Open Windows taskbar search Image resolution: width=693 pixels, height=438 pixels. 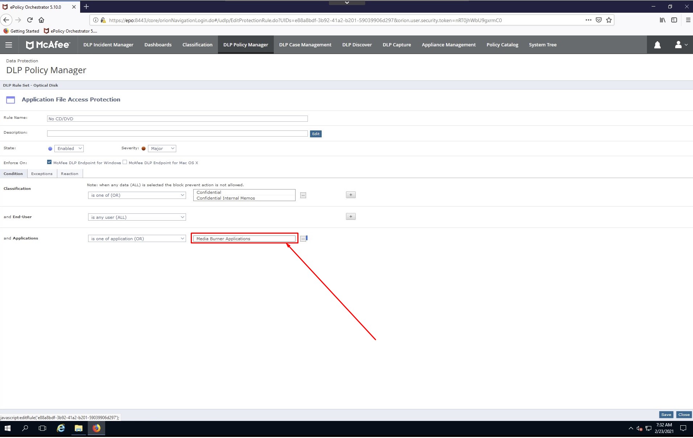25,428
